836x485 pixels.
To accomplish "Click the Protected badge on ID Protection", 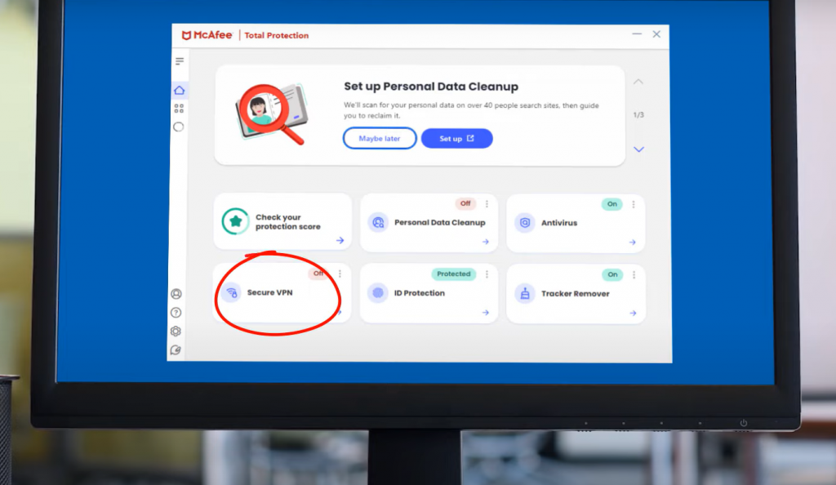I will [454, 274].
